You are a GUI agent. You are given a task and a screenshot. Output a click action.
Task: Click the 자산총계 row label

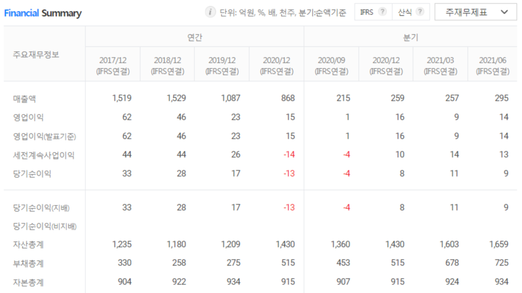[28, 245]
